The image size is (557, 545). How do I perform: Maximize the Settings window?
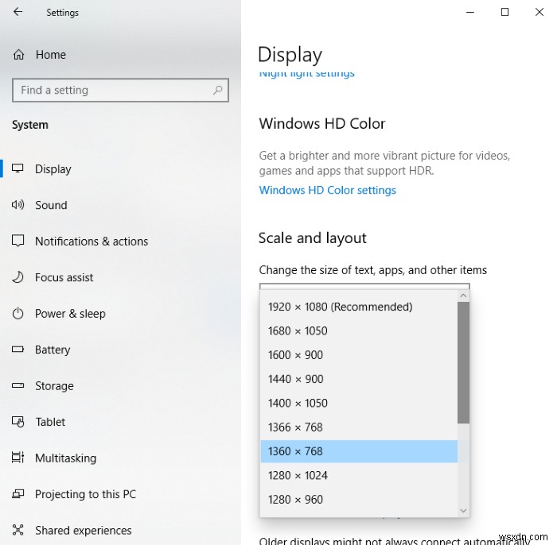coord(504,12)
